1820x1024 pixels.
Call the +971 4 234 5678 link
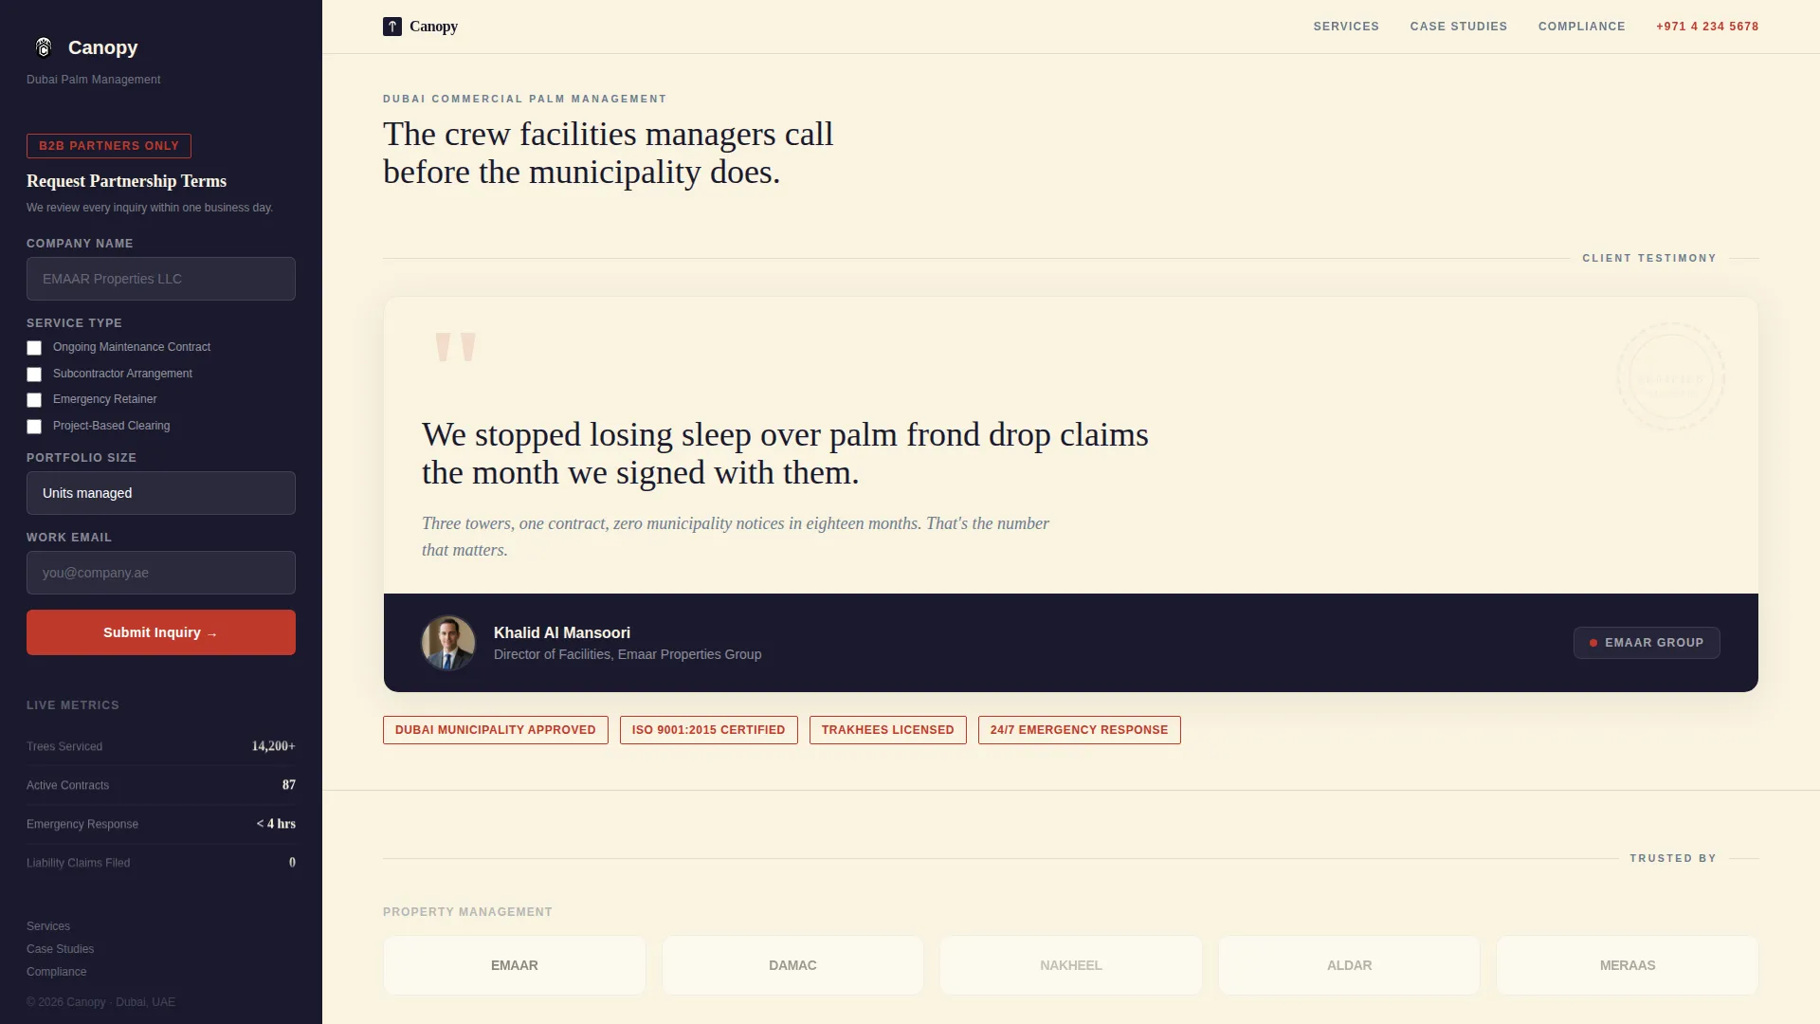click(x=1707, y=27)
